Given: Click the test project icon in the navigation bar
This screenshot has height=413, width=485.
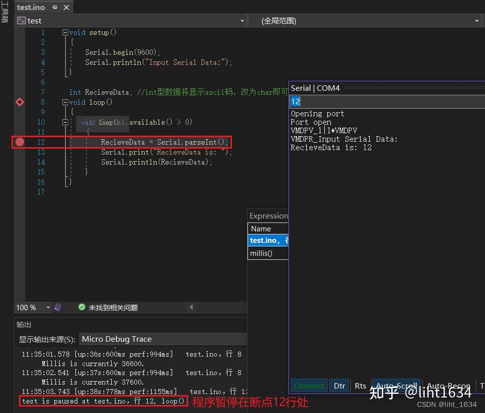Looking at the screenshot, I should (x=20, y=20).
